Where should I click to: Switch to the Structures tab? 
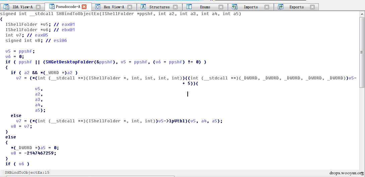(x=159, y=7)
